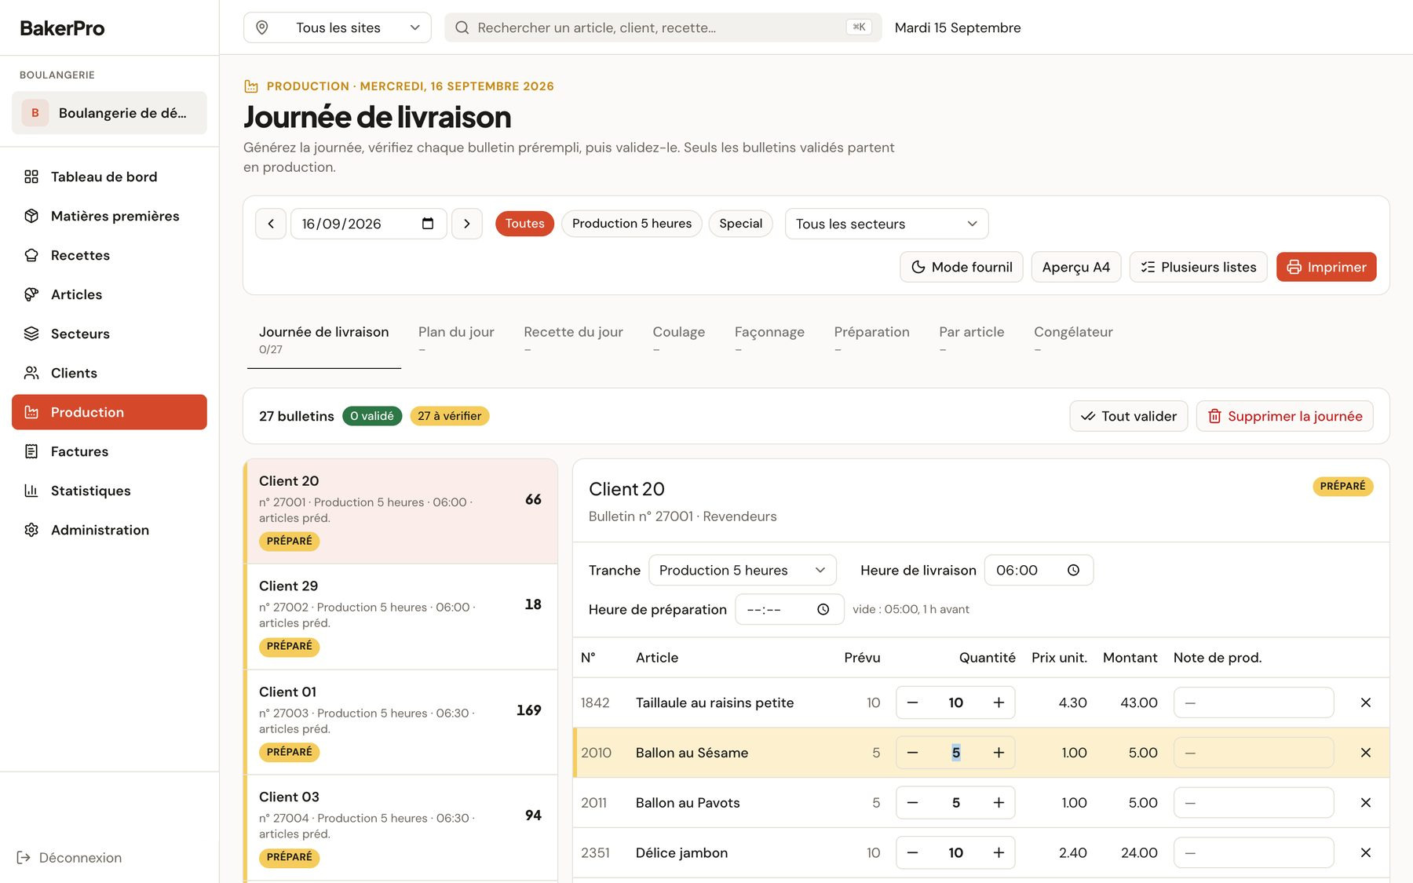Switch to Congélateur tab
Screen dimensions: 1413x883
pos(1073,340)
